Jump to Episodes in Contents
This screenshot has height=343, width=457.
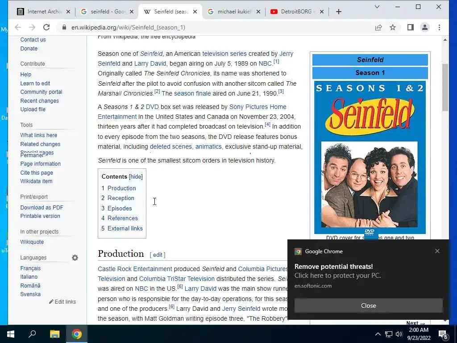point(120,208)
